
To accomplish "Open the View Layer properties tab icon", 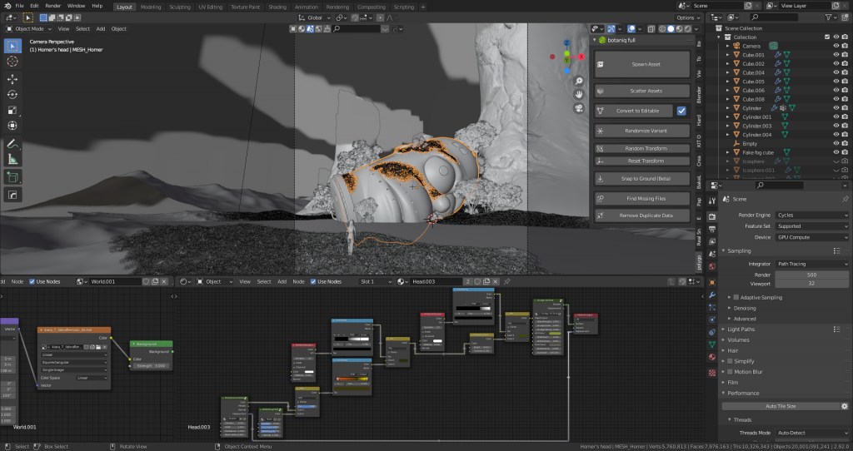I will pyautogui.click(x=711, y=242).
